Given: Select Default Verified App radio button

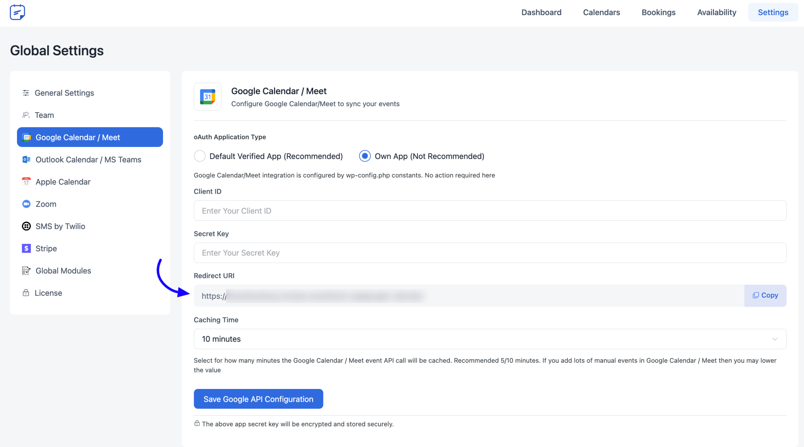Looking at the screenshot, I should (x=200, y=156).
